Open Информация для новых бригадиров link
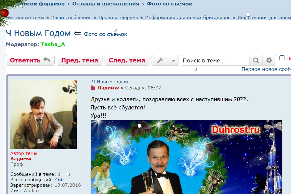 (188, 18)
